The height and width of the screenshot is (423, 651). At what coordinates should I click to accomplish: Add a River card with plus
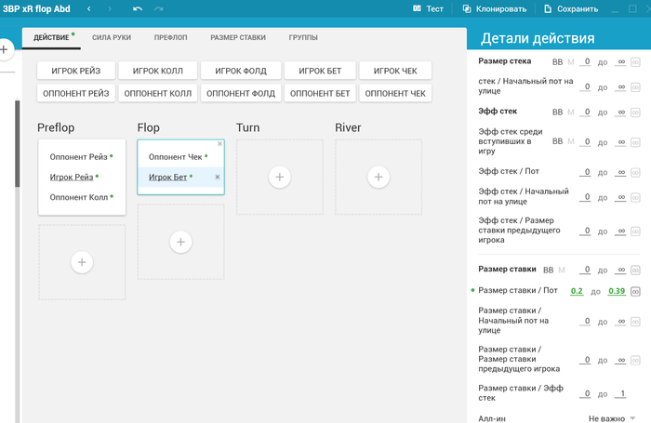point(379,177)
